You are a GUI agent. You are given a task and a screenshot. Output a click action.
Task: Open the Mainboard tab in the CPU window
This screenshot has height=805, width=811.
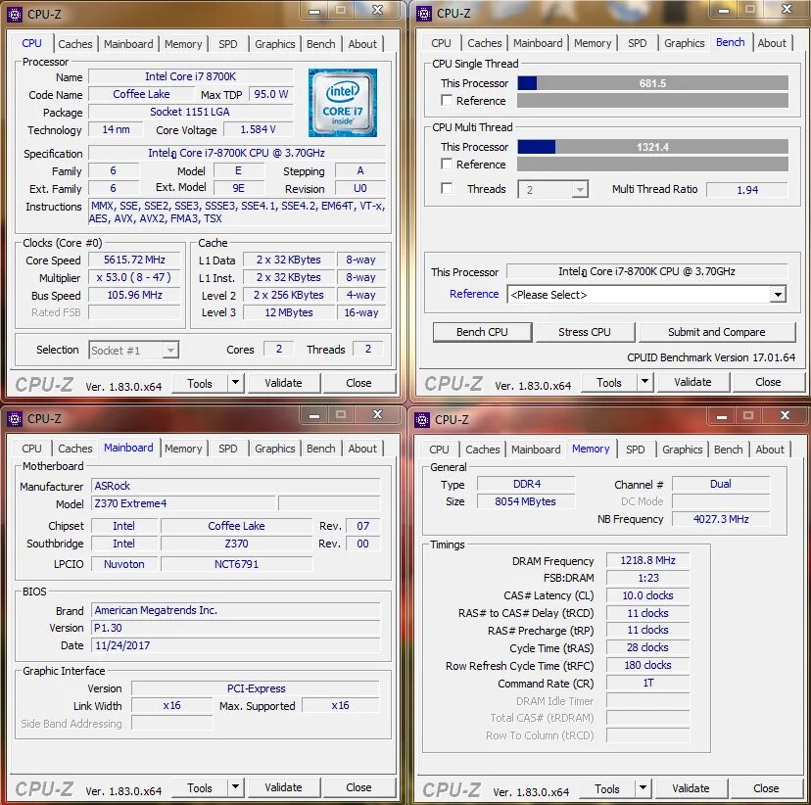click(128, 44)
